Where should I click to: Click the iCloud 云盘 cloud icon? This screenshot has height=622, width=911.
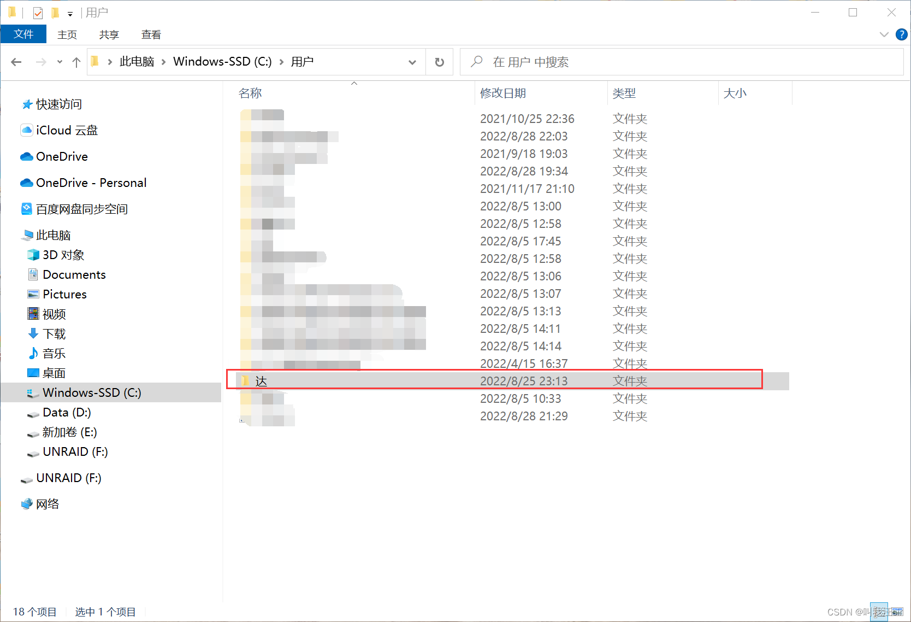(x=27, y=130)
